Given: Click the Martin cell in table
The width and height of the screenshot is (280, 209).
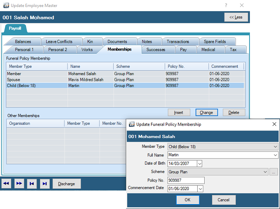Looking at the screenshot, I should 74,86.
